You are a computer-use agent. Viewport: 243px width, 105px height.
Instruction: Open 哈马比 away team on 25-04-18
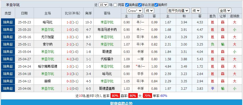tap(107, 74)
